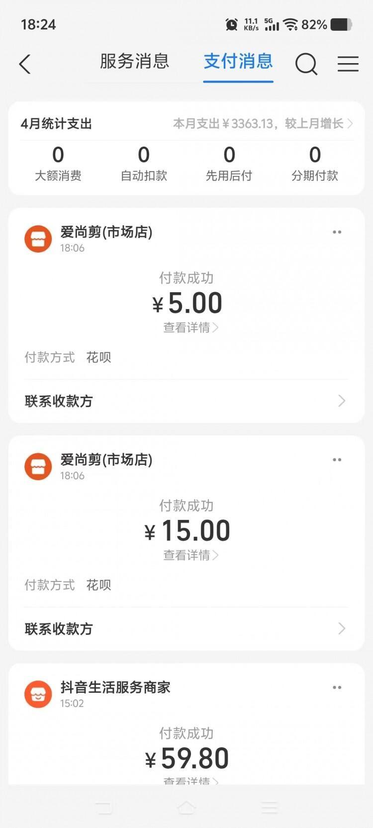Open more options on 抖音生活服务商家 card

(x=337, y=687)
